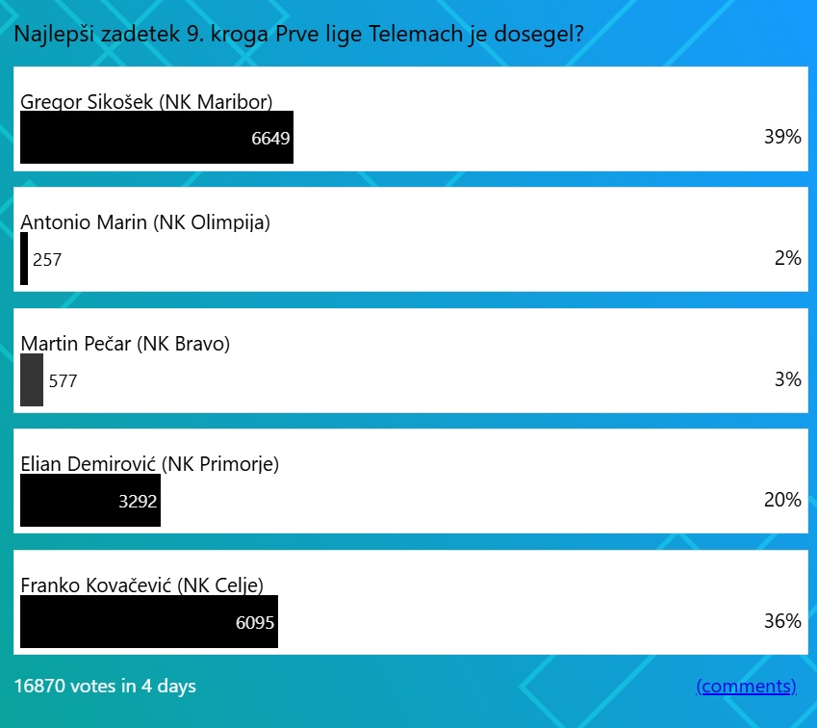Click the black bar showing 6095 votes
This screenshot has width=817, height=728.
pyautogui.click(x=148, y=622)
